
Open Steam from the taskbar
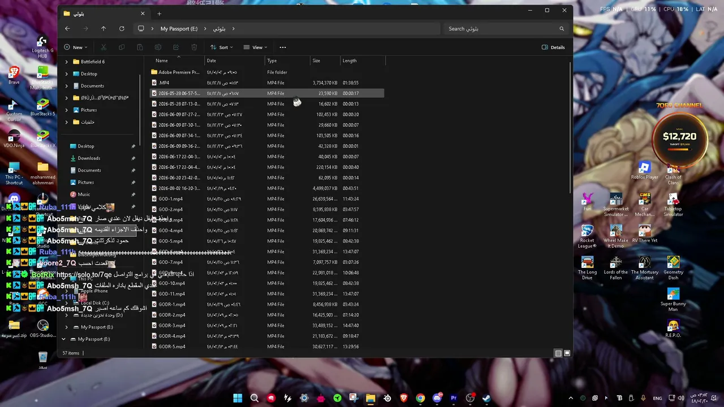tap(486, 398)
